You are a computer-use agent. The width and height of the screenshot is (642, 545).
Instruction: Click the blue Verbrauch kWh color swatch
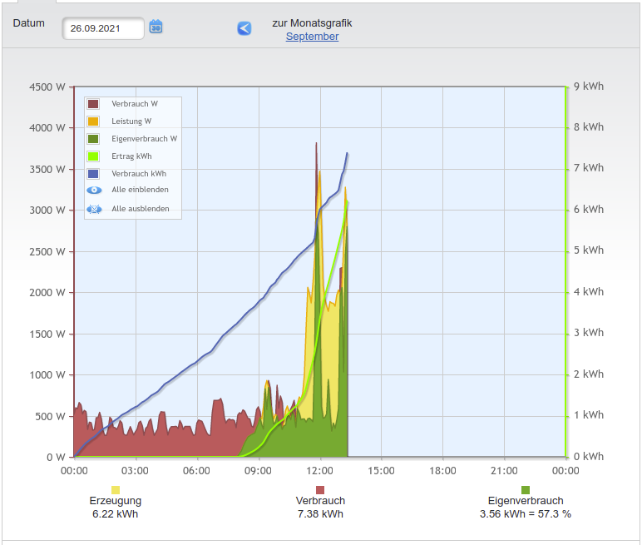pos(94,174)
